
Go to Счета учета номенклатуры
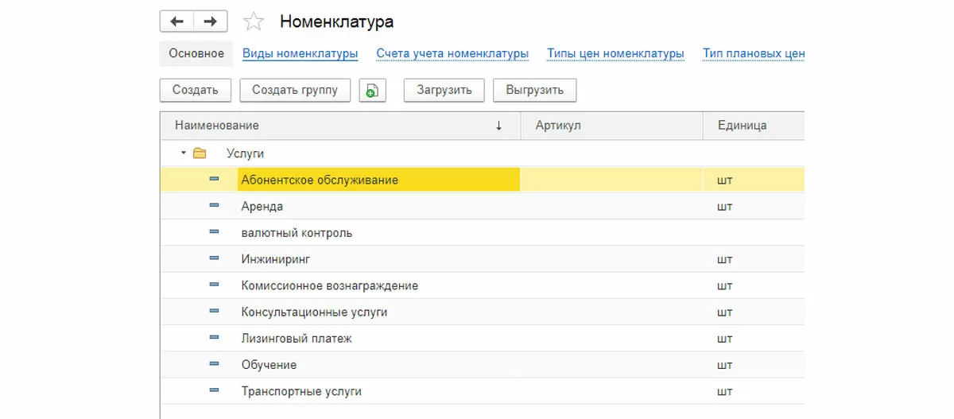(x=452, y=54)
